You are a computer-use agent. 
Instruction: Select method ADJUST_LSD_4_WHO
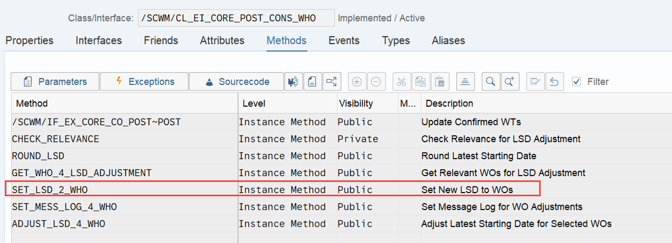[59, 224]
